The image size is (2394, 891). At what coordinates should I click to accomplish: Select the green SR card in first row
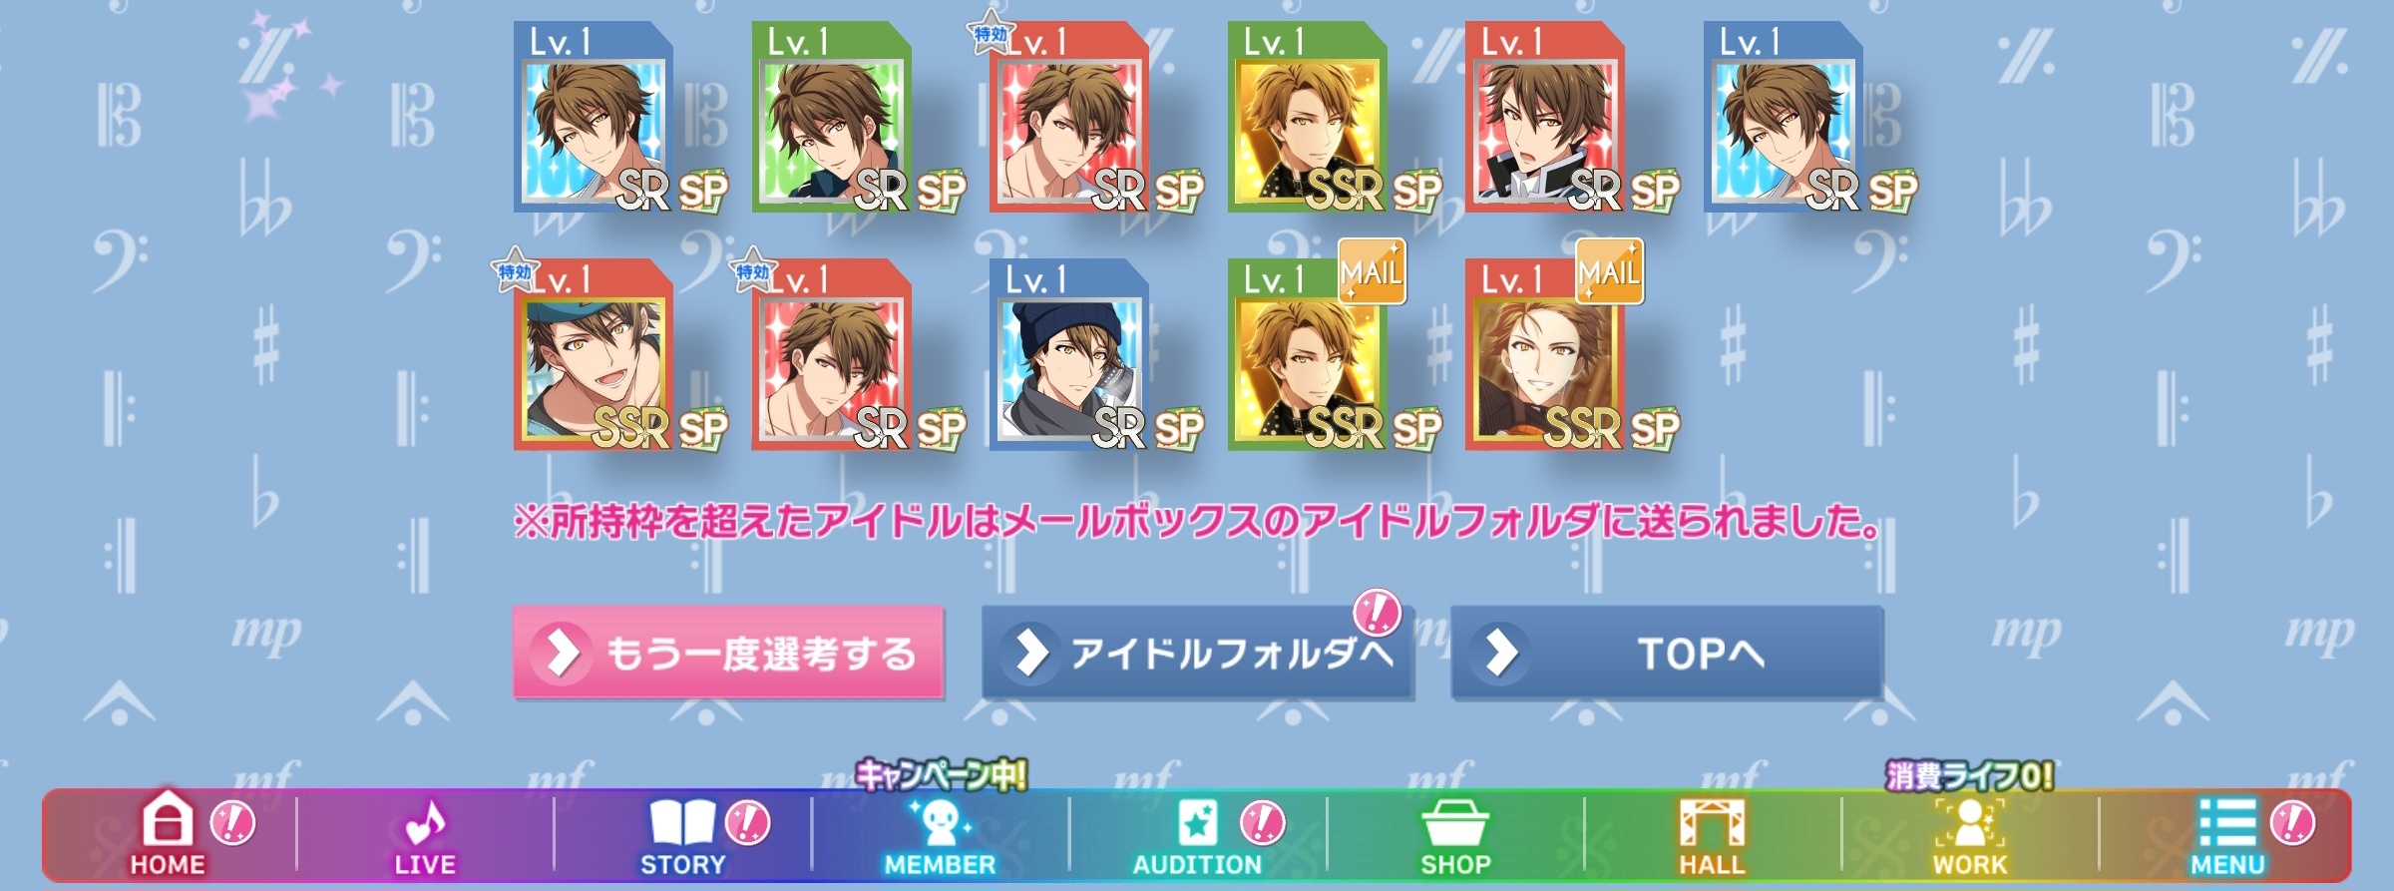coord(831,117)
